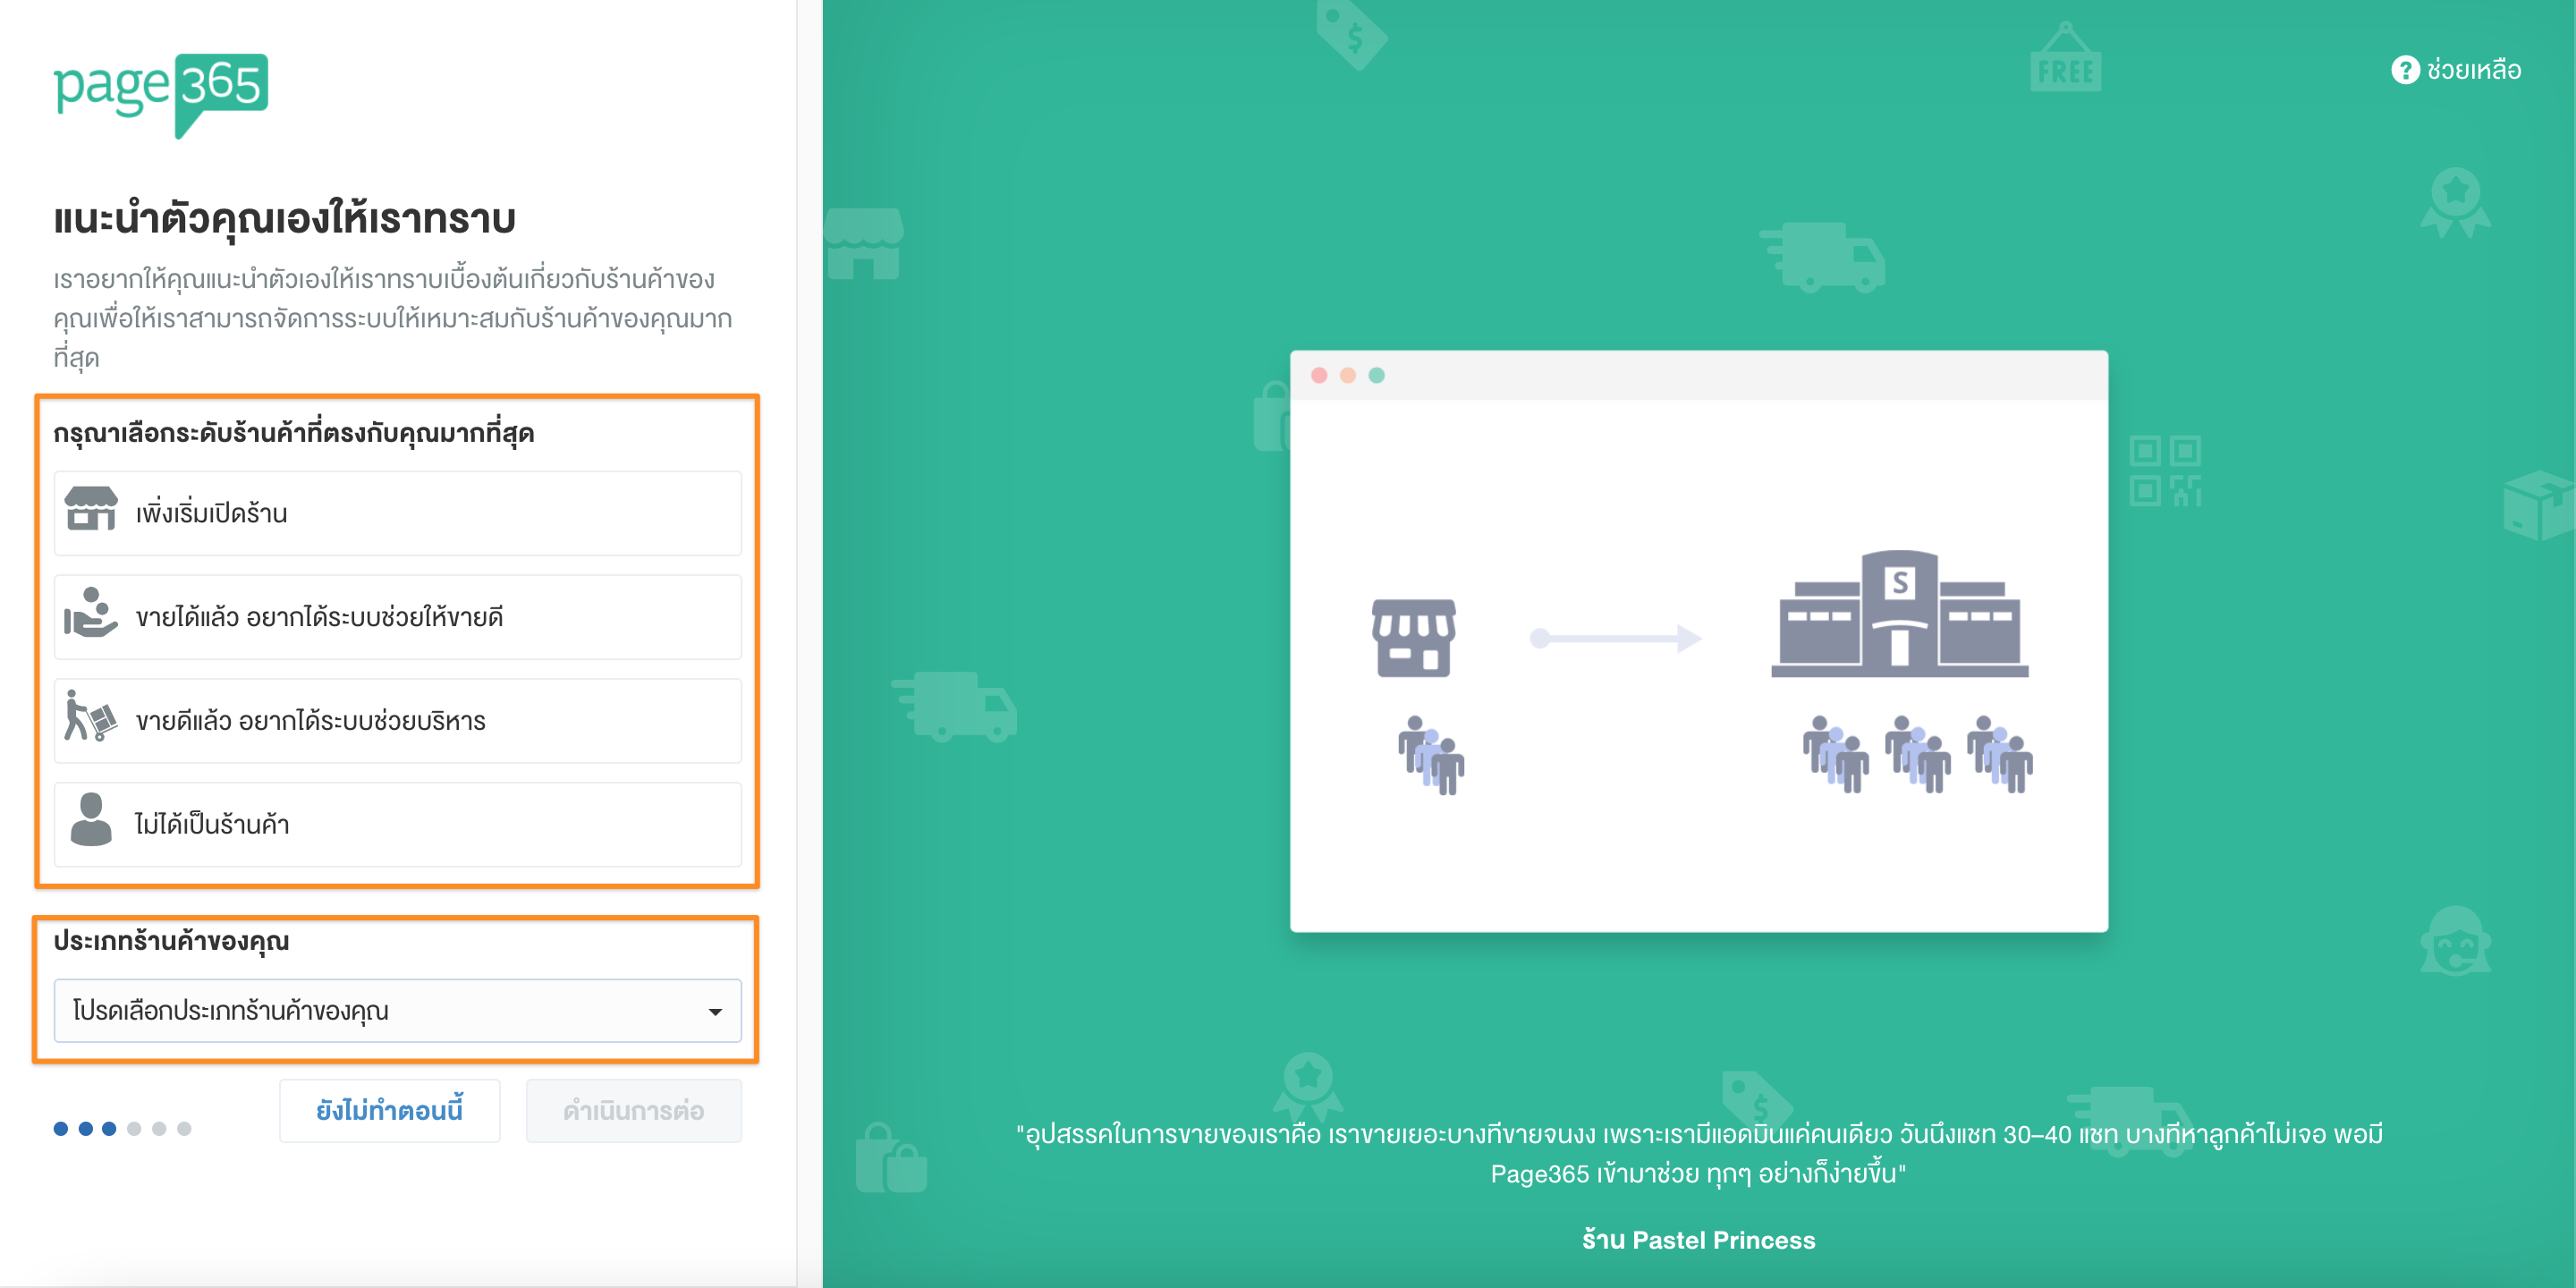Viewport: 2576px width, 1288px height.
Task: Choose ขายดีแล้ว อยากได้ระบบช่วยบริหาร option
Action: click(x=398, y=721)
